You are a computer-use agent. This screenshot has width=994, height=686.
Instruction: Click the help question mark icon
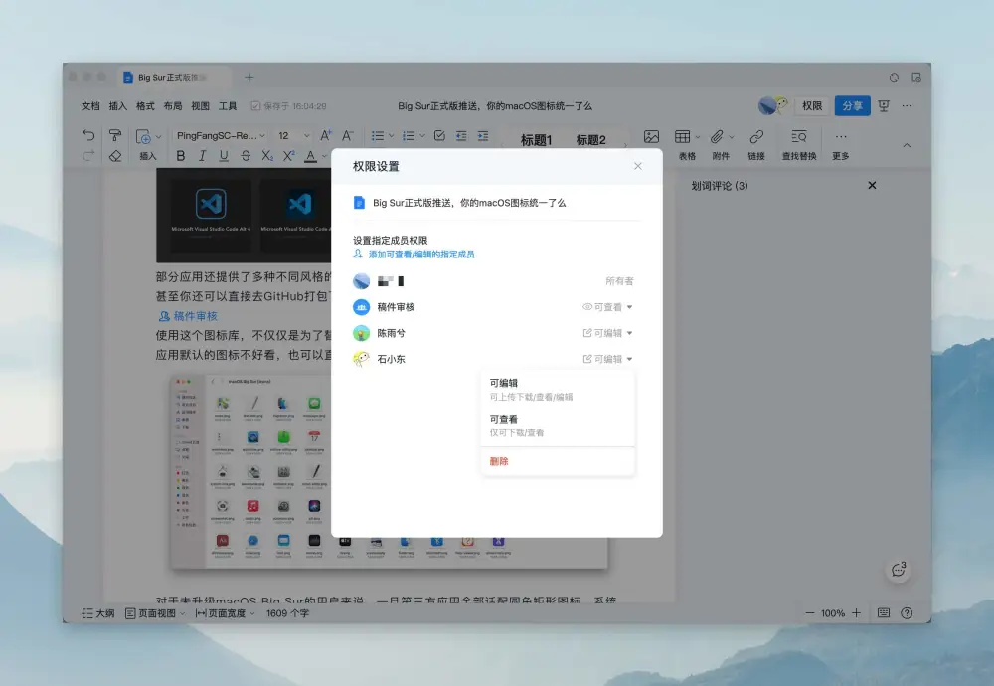908,613
